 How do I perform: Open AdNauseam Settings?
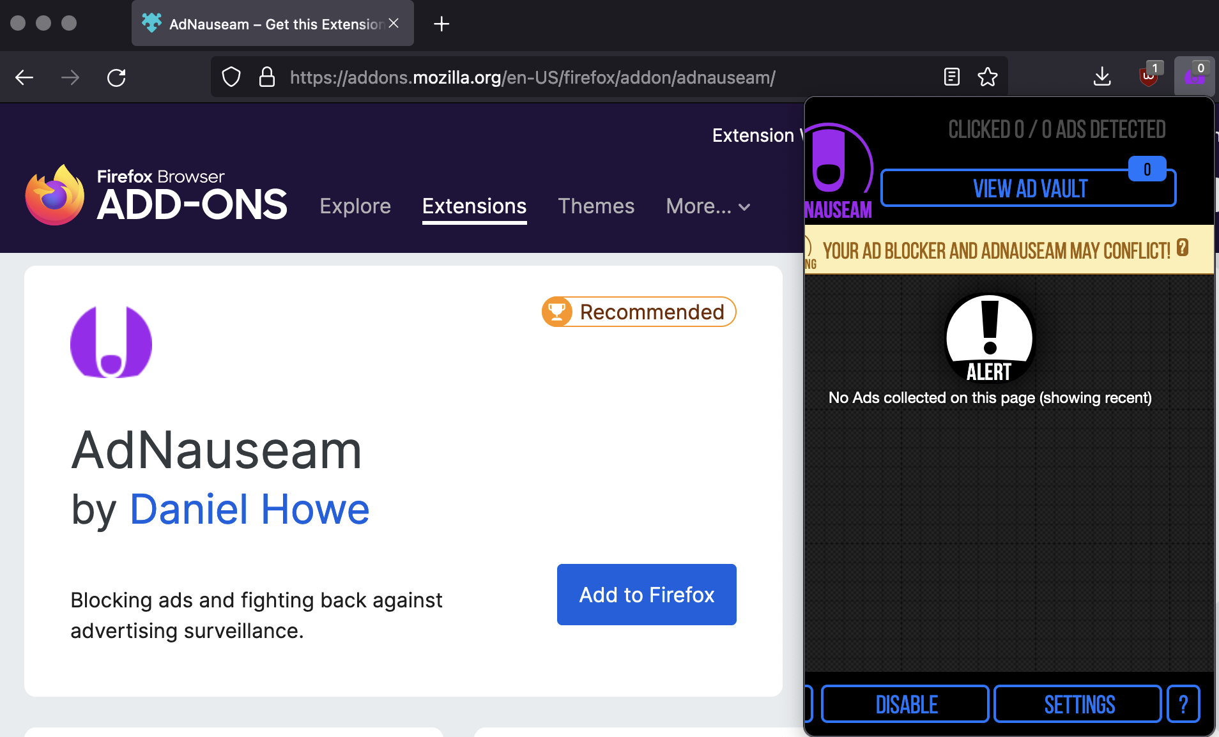(x=1078, y=704)
